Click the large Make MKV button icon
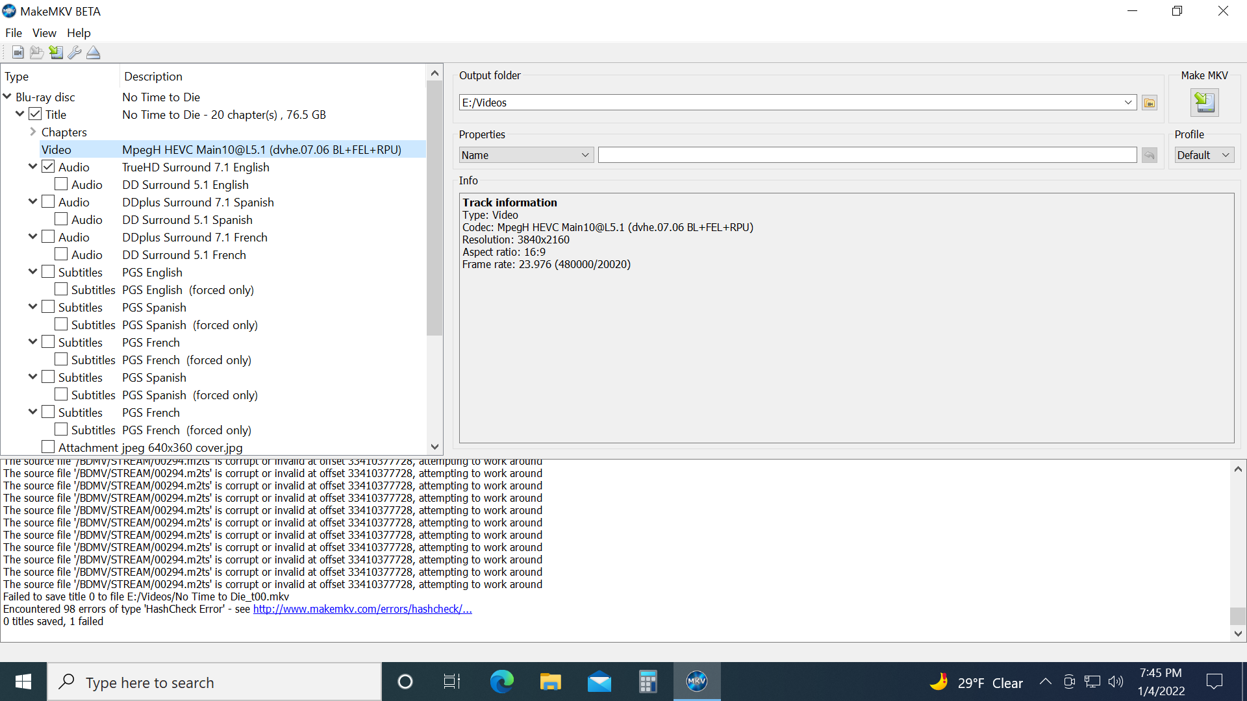Image resolution: width=1247 pixels, height=701 pixels. (x=1204, y=102)
